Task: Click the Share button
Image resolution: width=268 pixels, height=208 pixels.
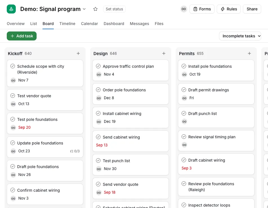Action: 252,9
